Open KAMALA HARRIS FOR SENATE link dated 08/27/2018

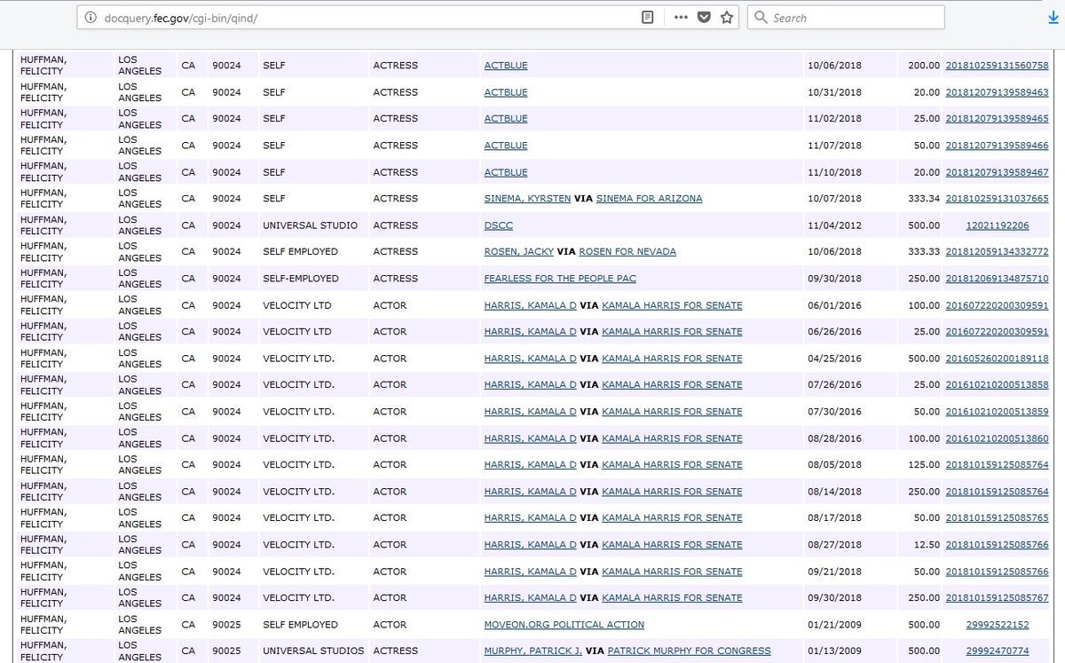point(672,545)
